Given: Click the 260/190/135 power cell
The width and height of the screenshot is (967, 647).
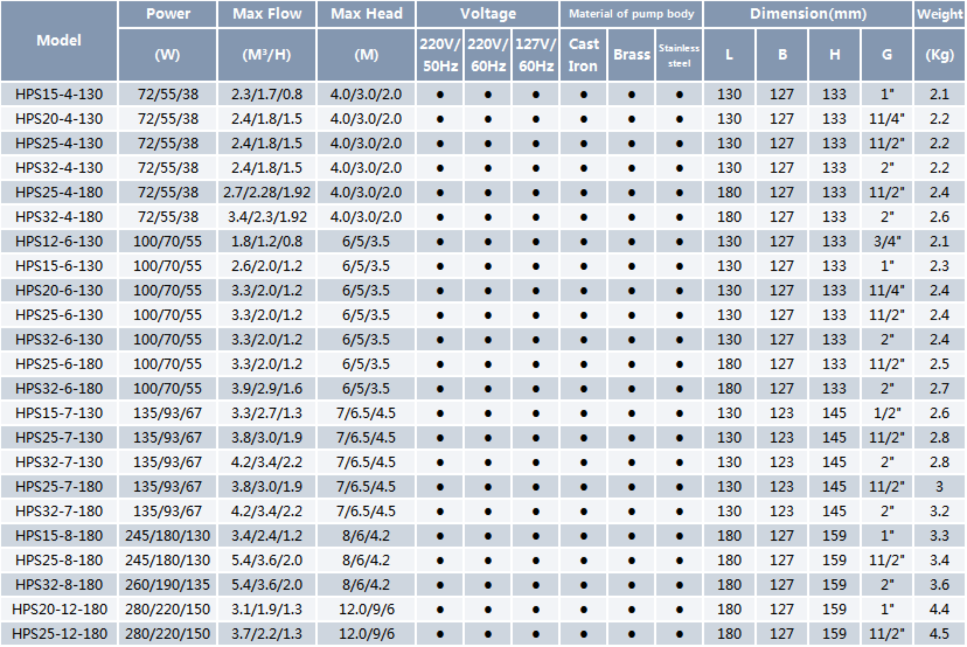Looking at the screenshot, I should pyautogui.click(x=168, y=584).
